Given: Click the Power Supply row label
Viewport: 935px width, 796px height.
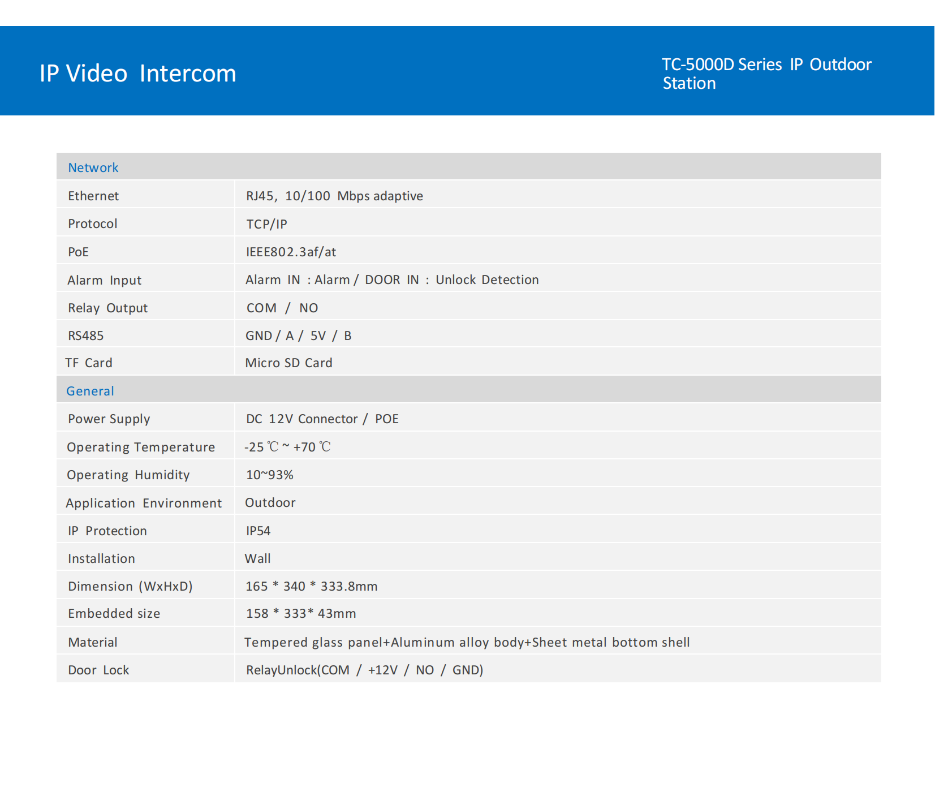Looking at the screenshot, I should pyautogui.click(x=109, y=419).
